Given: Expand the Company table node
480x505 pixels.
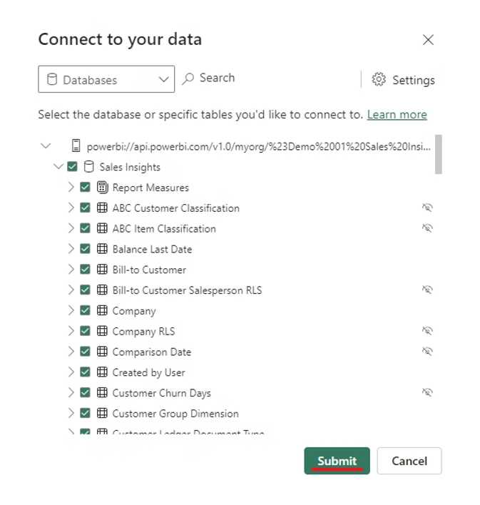Looking at the screenshot, I should tap(71, 311).
